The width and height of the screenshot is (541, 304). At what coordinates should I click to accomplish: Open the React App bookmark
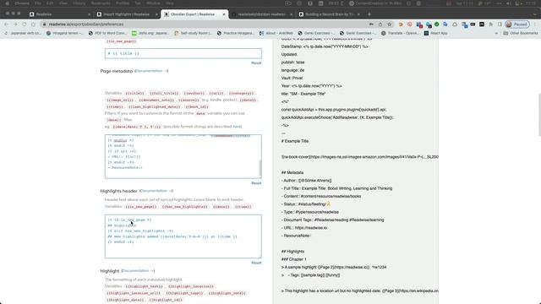pos(436,33)
